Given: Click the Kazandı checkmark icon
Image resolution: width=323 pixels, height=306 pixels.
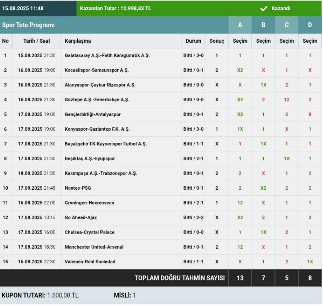Looking at the screenshot, I should click(x=264, y=9).
